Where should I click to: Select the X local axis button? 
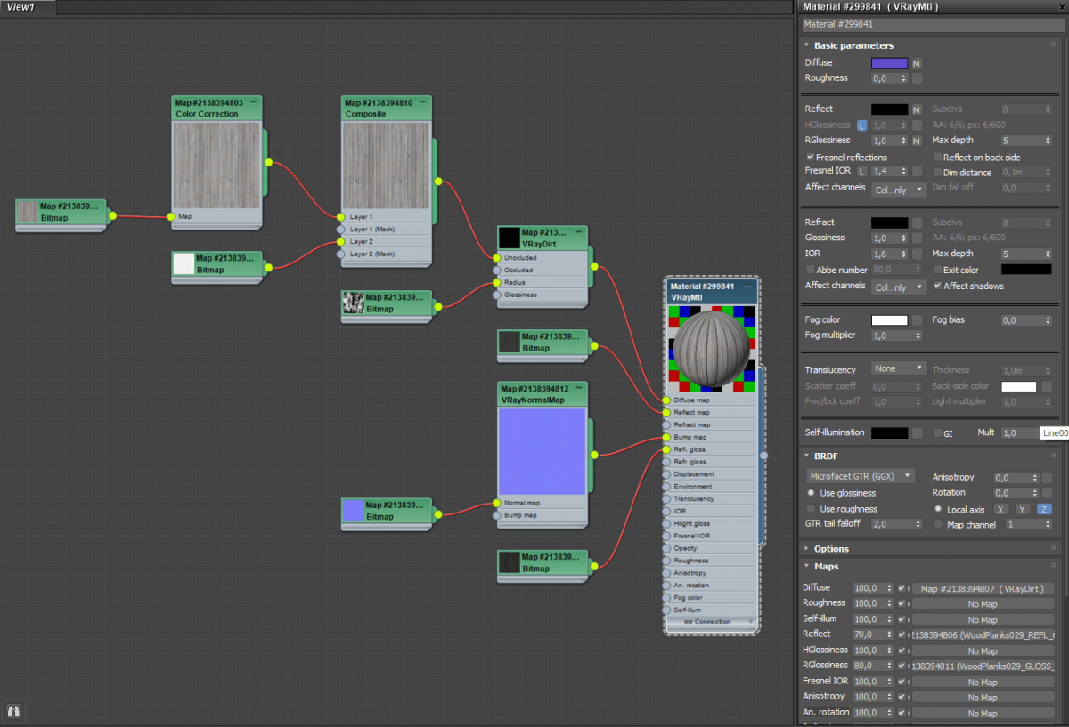(1001, 509)
